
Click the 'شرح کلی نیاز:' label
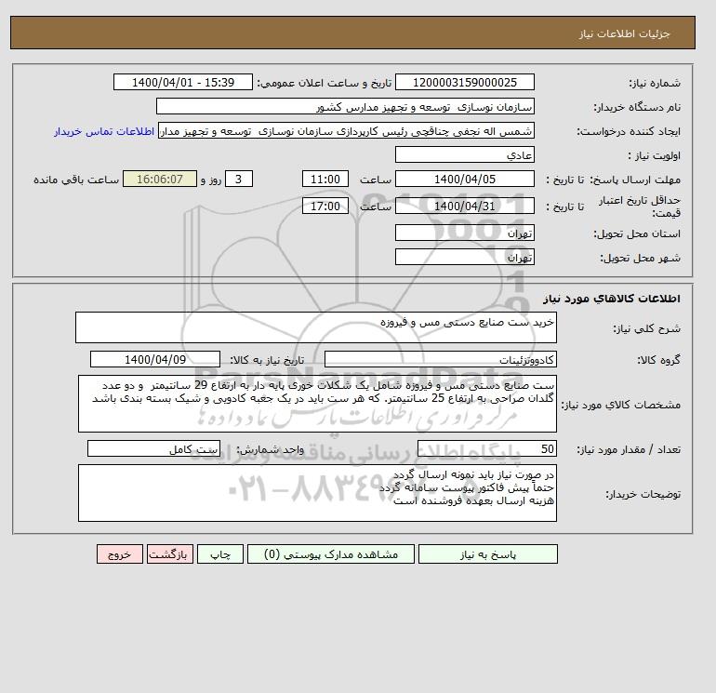coord(646,328)
